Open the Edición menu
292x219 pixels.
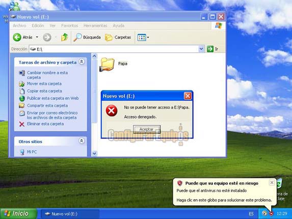(38, 25)
